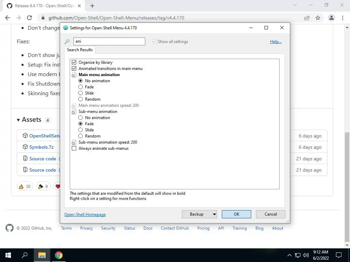This screenshot has width=350, height=262.
Task: Click the GitHub logo in page footer
Action: 9,228
